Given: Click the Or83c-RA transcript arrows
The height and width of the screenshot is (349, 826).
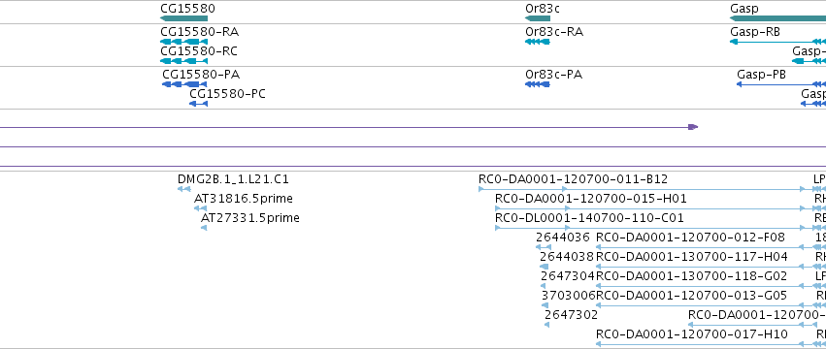Looking at the screenshot, I should point(538,42).
